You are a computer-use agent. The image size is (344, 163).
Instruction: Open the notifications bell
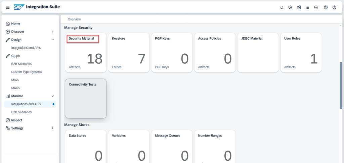coord(282,7)
